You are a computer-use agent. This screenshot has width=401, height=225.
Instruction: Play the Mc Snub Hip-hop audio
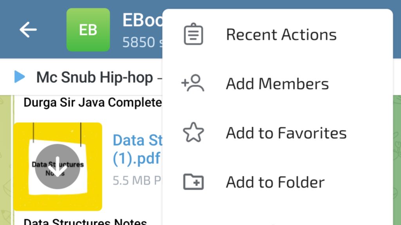[x=20, y=77]
